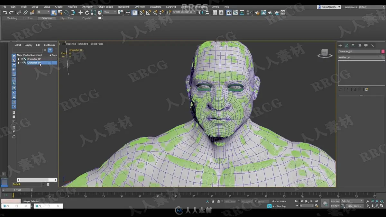This screenshot has width=386, height=217.
Task: Toggle the Ribbon display icon
Action: click(x=229, y=13)
